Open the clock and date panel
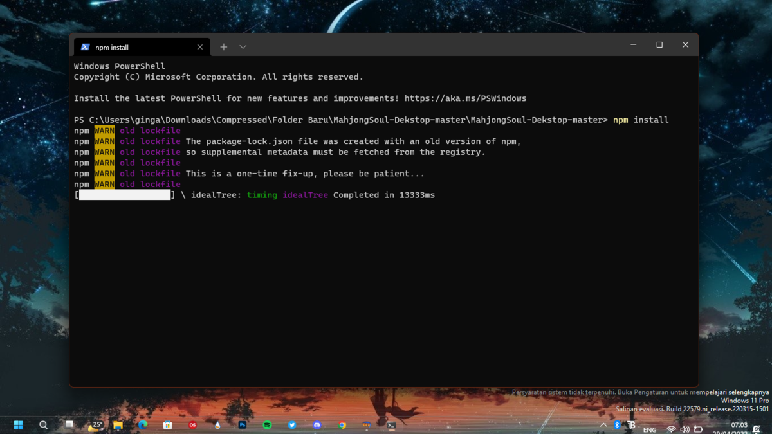772x434 pixels. pyautogui.click(x=739, y=428)
